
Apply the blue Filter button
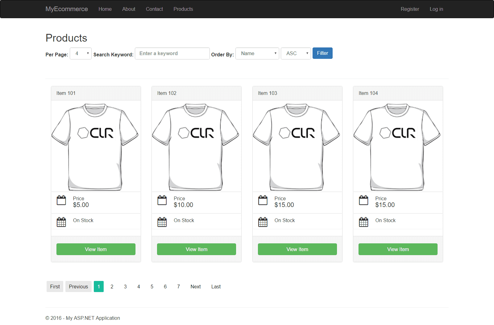(x=322, y=53)
